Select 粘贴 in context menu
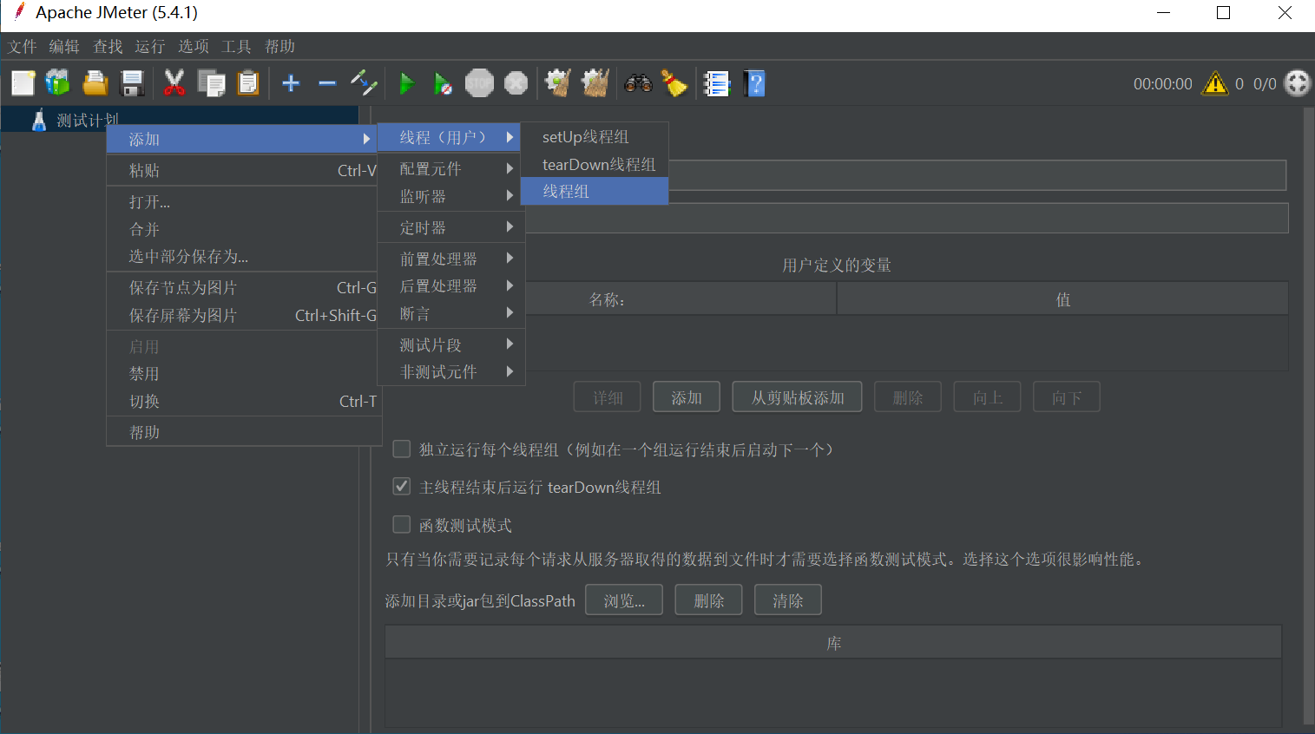 (243, 170)
